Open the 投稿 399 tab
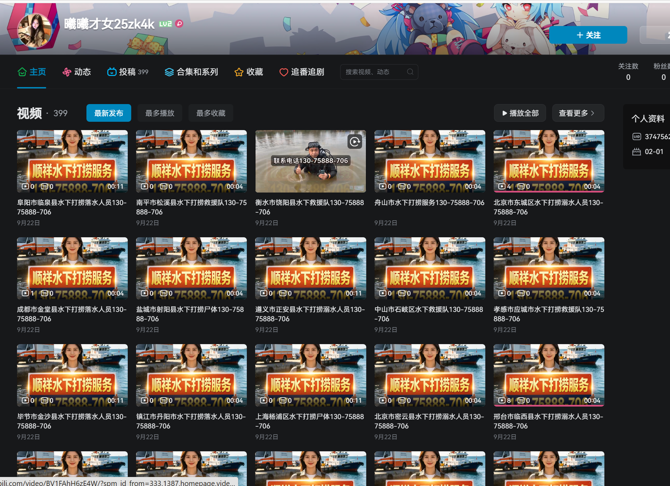The image size is (670, 486). [128, 72]
